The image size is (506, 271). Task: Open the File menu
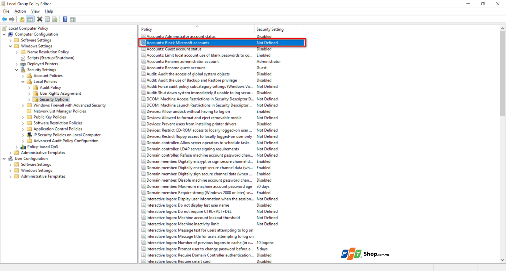6,11
